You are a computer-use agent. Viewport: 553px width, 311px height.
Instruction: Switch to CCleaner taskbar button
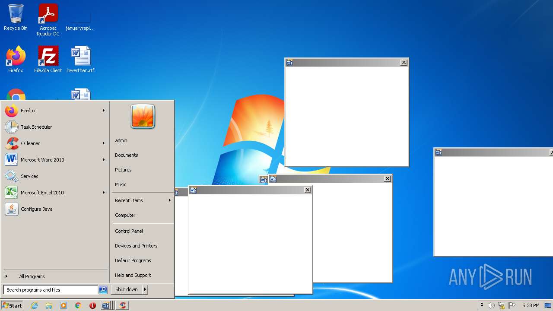pyautogui.click(x=123, y=305)
